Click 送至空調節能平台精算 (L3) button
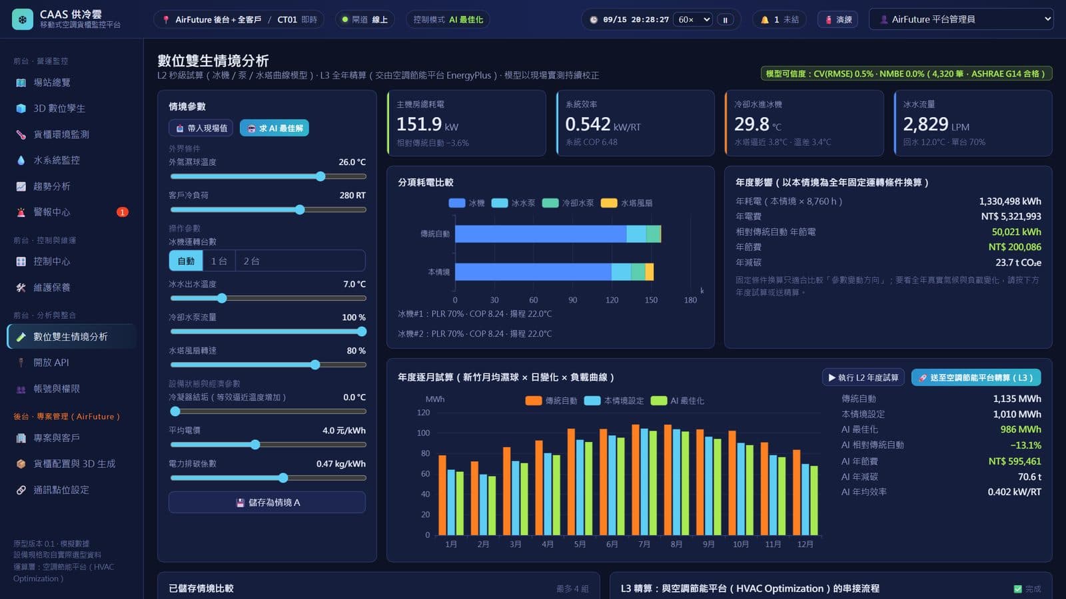1066x599 pixels. tap(976, 377)
